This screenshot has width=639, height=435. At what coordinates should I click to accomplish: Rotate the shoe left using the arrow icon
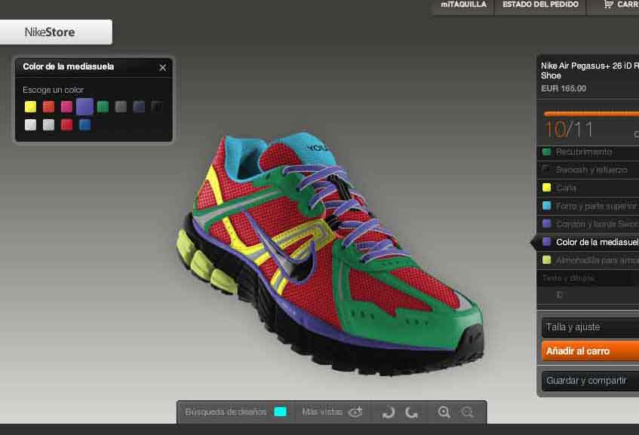(387, 412)
